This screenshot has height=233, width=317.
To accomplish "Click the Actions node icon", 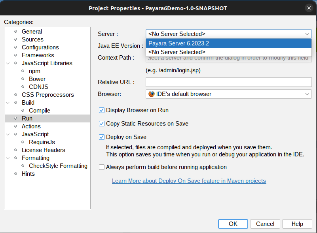I will [x=16, y=126].
